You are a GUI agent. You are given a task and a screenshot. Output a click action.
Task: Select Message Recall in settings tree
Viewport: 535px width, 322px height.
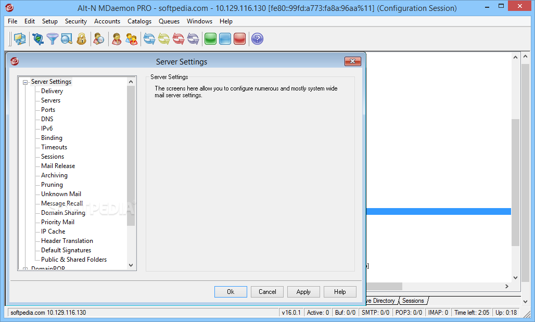[62, 203]
